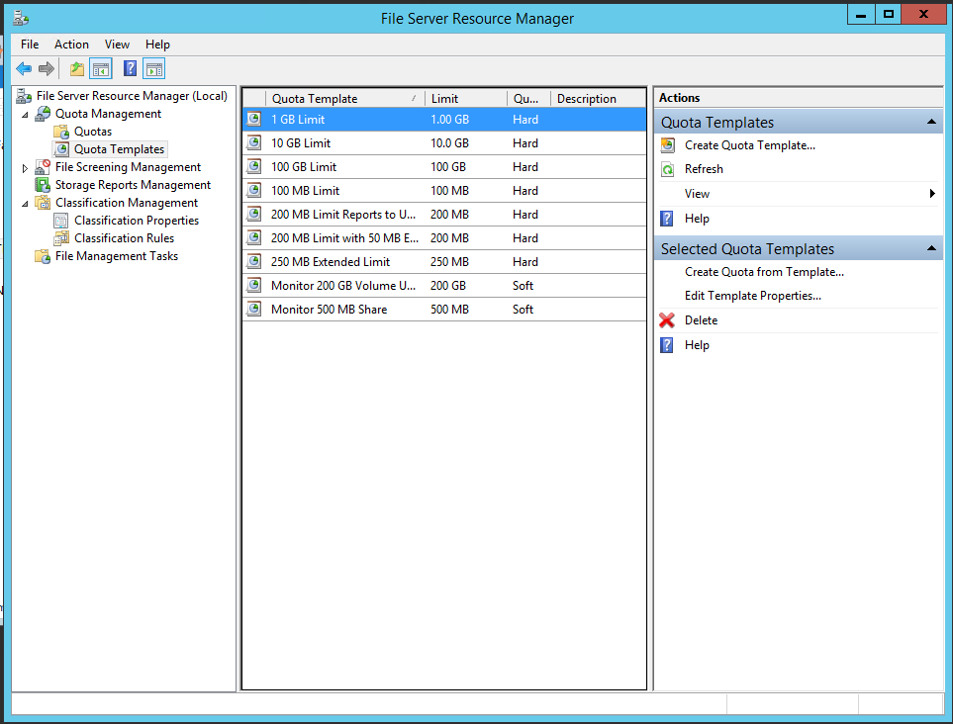Click the 250 MB limit cell
This screenshot has height=724, width=953.
(449, 262)
